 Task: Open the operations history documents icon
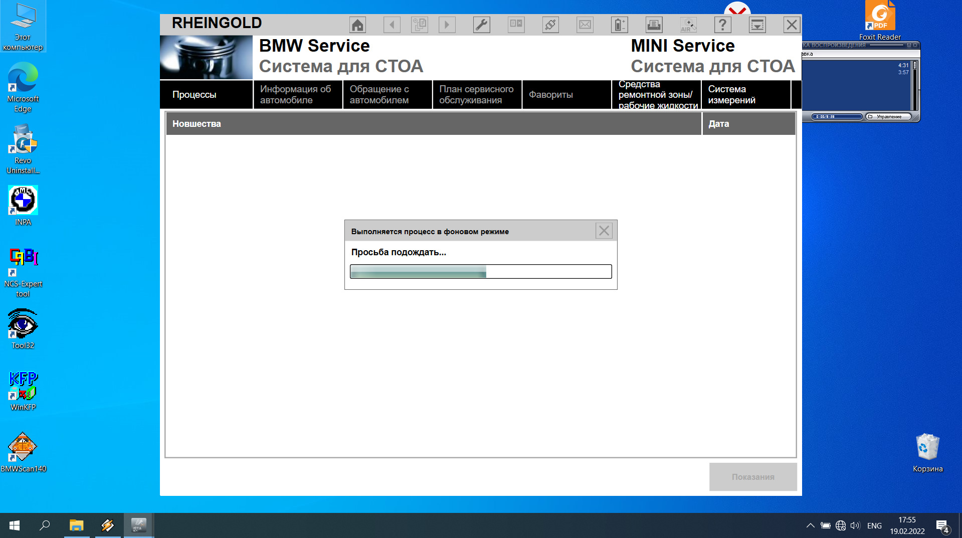[420, 25]
